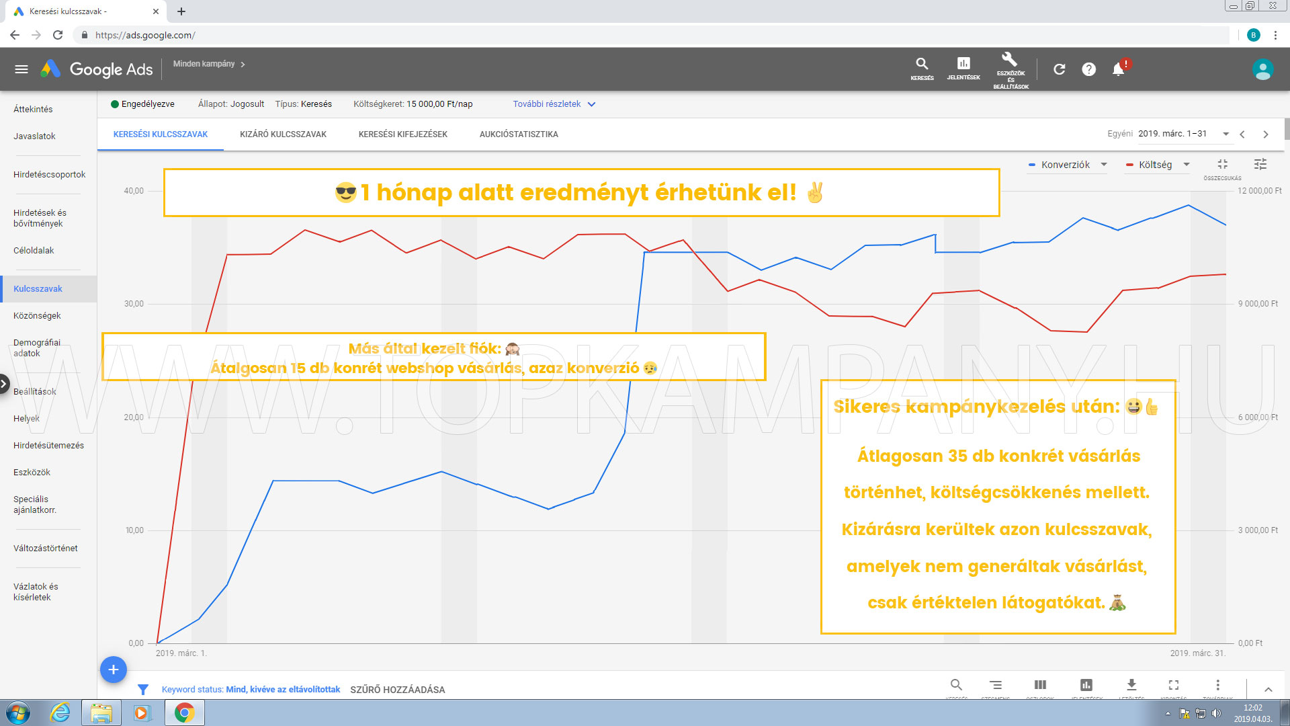The height and width of the screenshot is (726, 1290).
Task: Open the help question mark icon
Action: pyautogui.click(x=1088, y=69)
